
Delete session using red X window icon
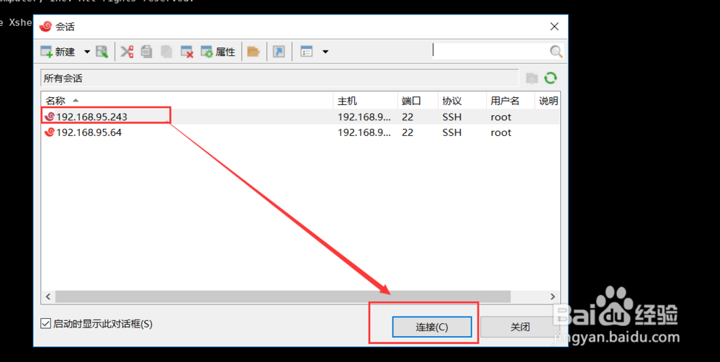pyautogui.click(x=187, y=52)
